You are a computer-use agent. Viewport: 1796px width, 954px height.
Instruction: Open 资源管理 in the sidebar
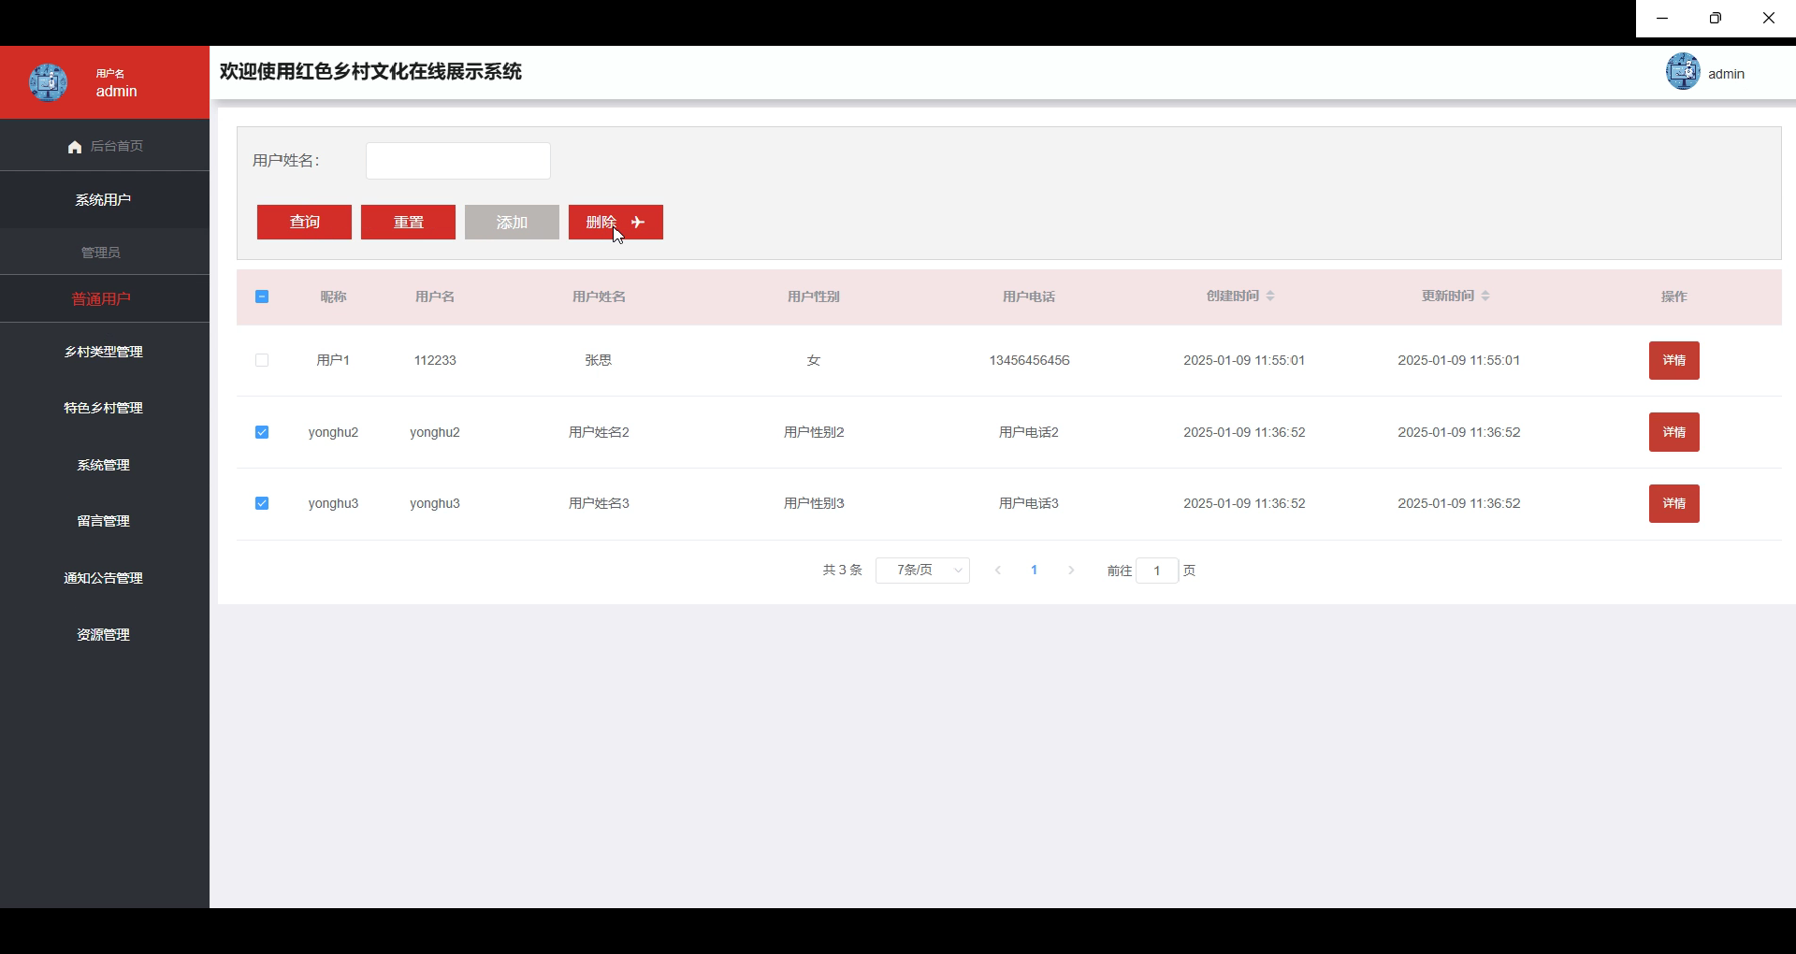pyautogui.click(x=105, y=634)
